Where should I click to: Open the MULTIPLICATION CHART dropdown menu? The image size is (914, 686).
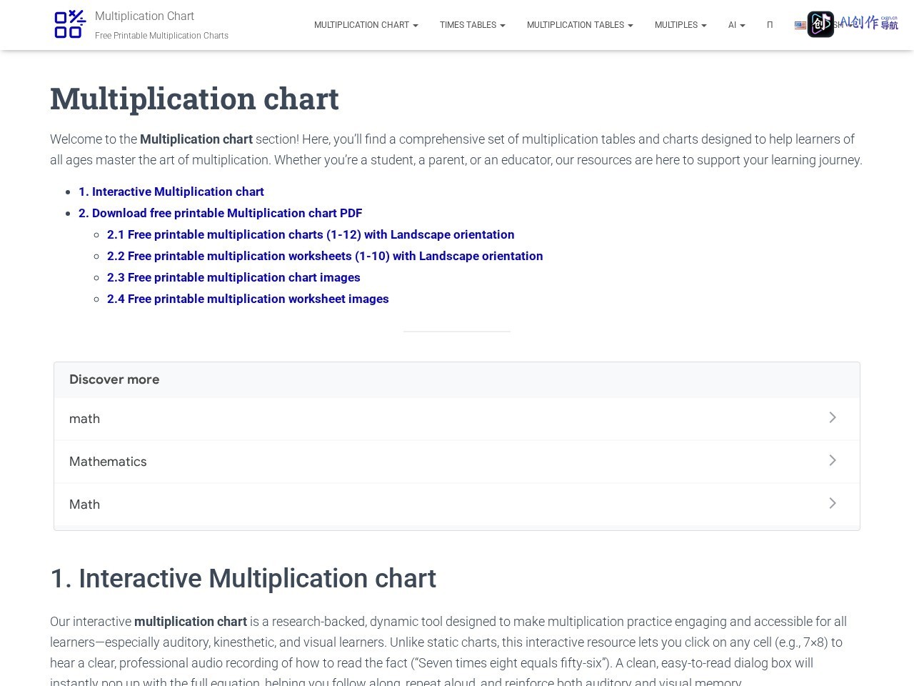[x=366, y=25]
